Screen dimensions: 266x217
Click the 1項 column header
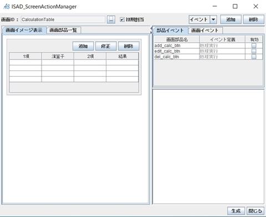(x=25, y=56)
